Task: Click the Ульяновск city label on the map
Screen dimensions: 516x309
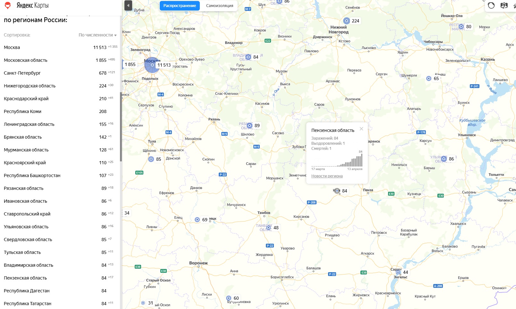Action: tap(467, 135)
